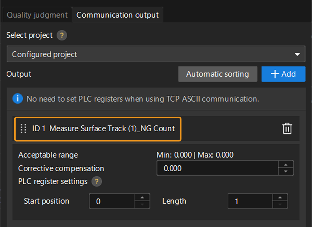Click the blue Add button
The width and height of the screenshot is (312, 227).
[x=283, y=74]
